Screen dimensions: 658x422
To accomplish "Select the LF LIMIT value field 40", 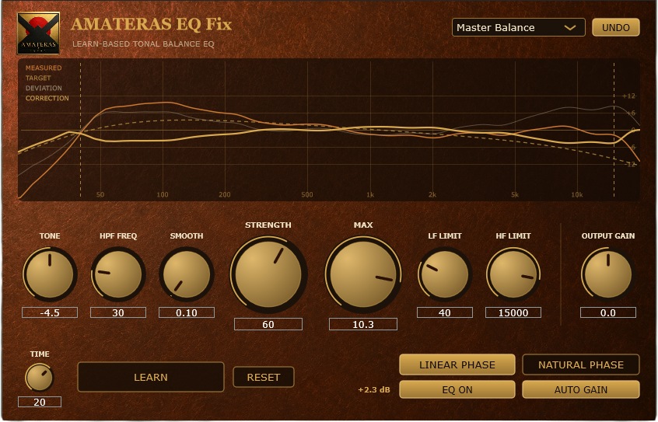I will click(445, 312).
